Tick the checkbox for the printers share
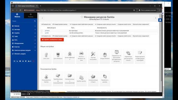178x100 pixels. pos(41,31)
